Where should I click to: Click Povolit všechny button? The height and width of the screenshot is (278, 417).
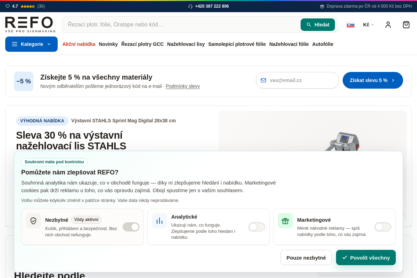pos(366,257)
